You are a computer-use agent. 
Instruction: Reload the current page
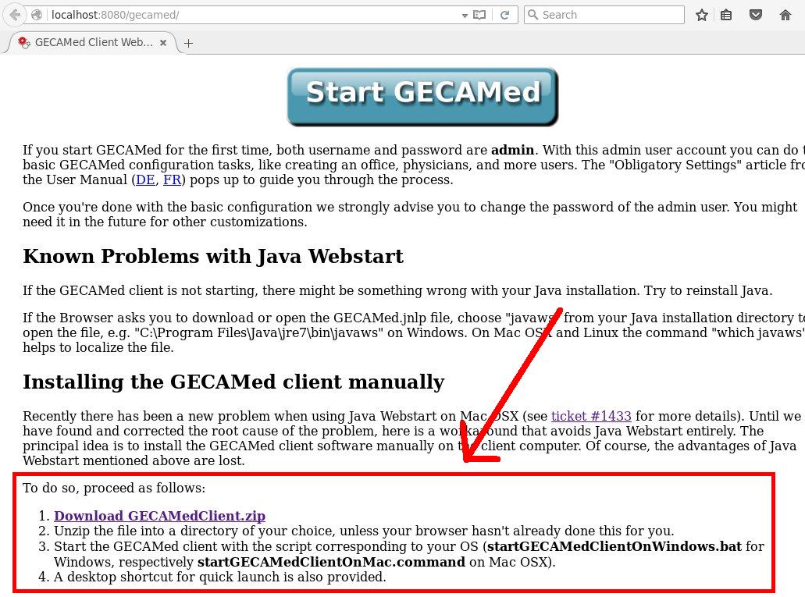click(x=505, y=15)
